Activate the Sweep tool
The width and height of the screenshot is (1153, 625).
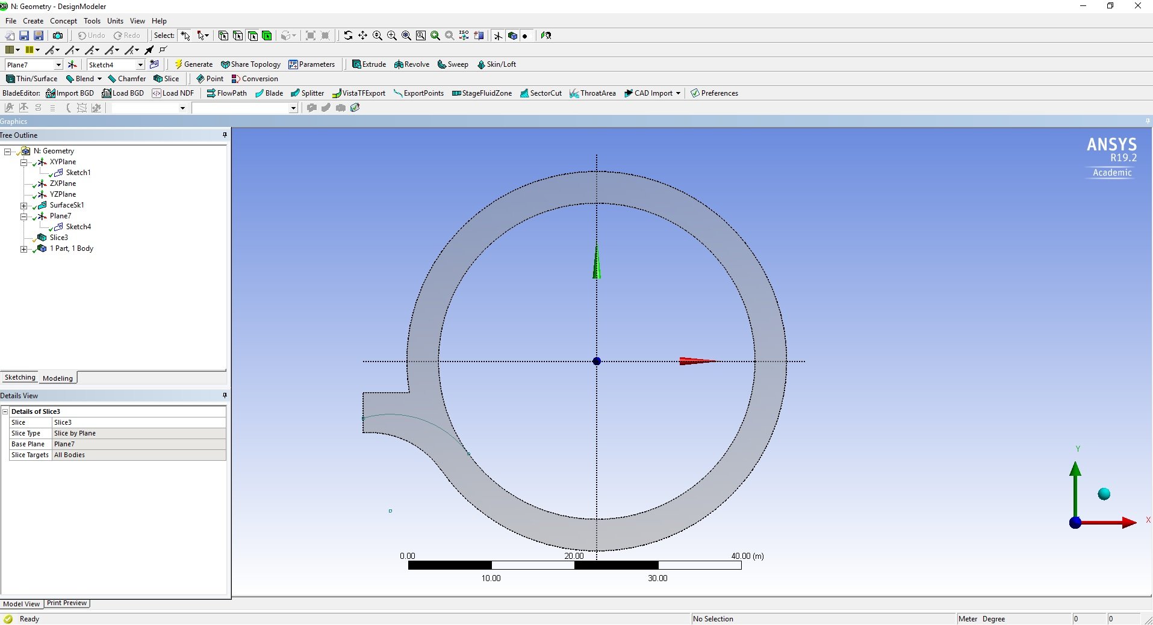(453, 64)
